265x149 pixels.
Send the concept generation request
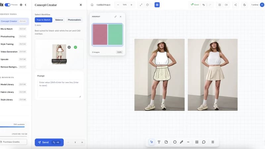49,142
